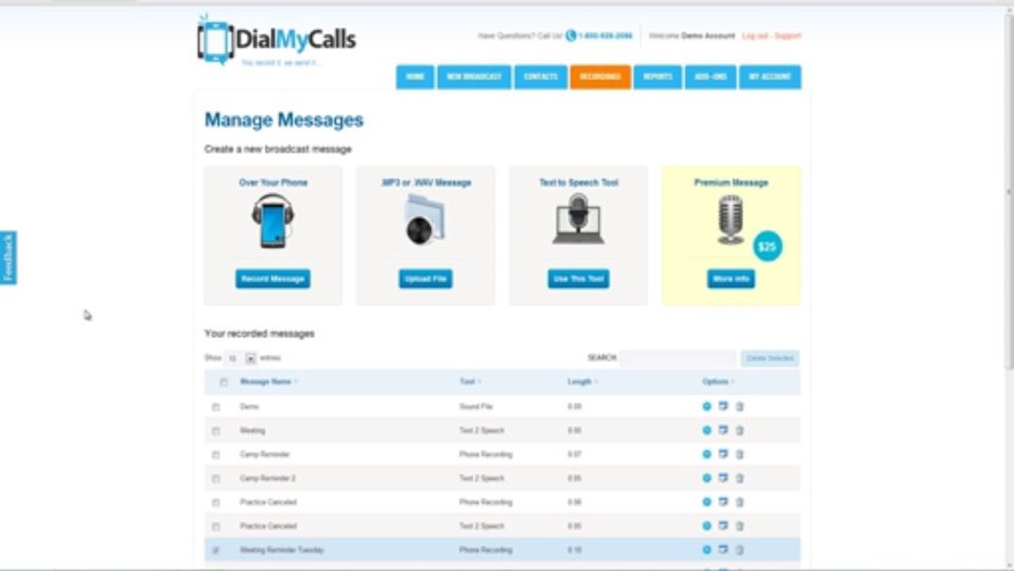This screenshot has height=571, width=1014.
Task: Click edit icon in Camp Reminder row
Action: click(x=723, y=454)
